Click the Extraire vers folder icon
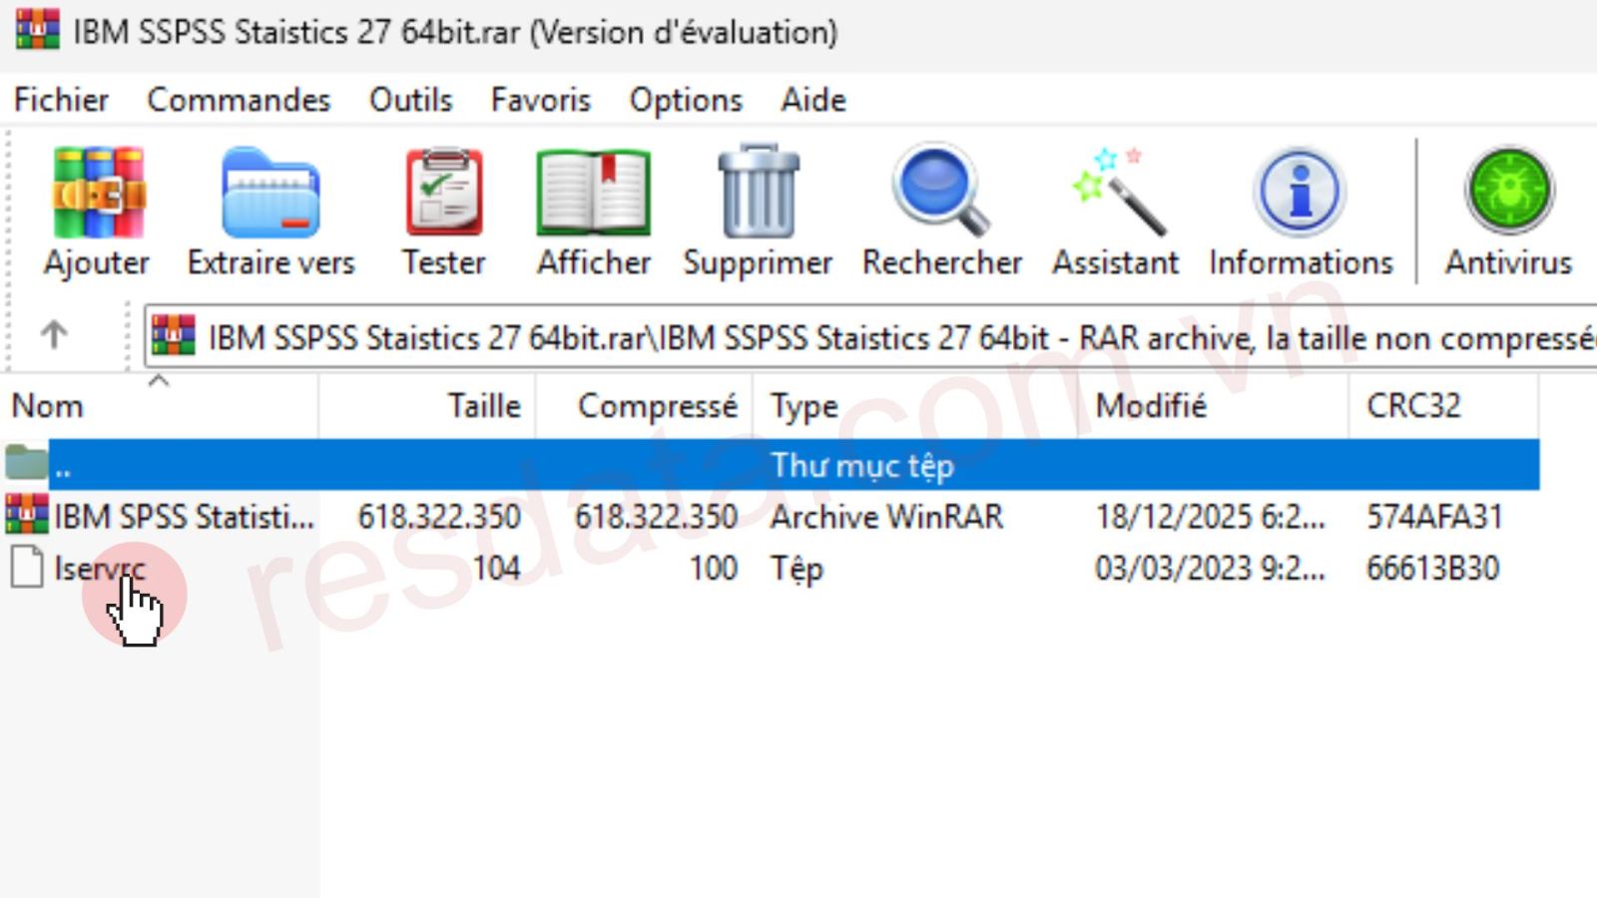The width and height of the screenshot is (1597, 898). [x=270, y=194]
